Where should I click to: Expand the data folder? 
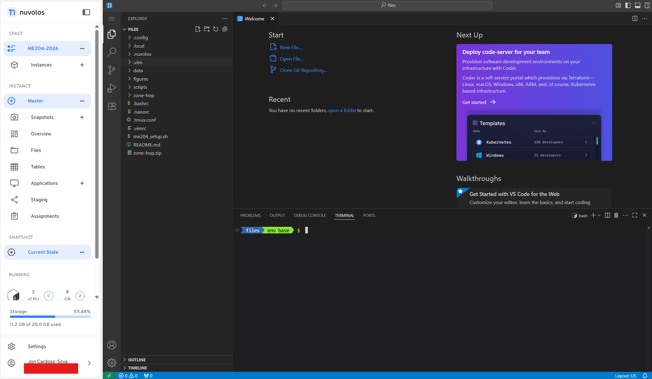177,70
